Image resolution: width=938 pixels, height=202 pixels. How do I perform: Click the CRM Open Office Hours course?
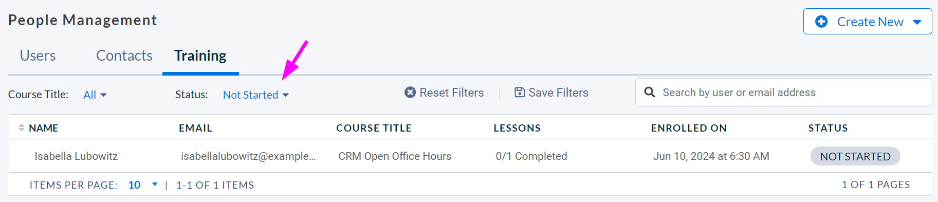(x=395, y=156)
